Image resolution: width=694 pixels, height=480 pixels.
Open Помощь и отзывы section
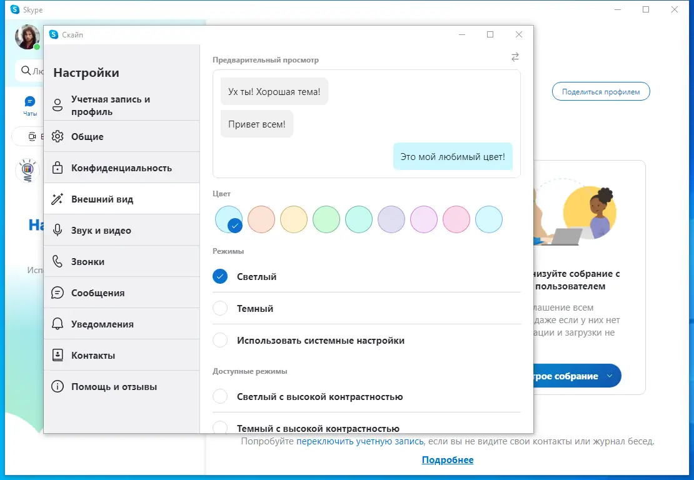(x=122, y=387)
